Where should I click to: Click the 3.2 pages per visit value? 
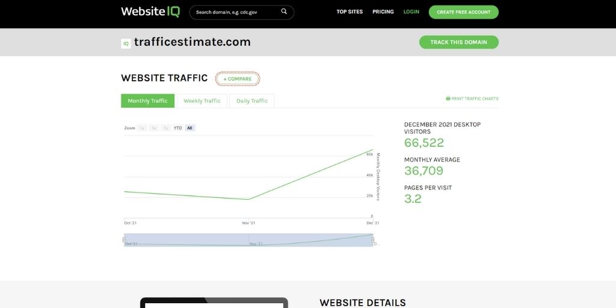[413, 199]
